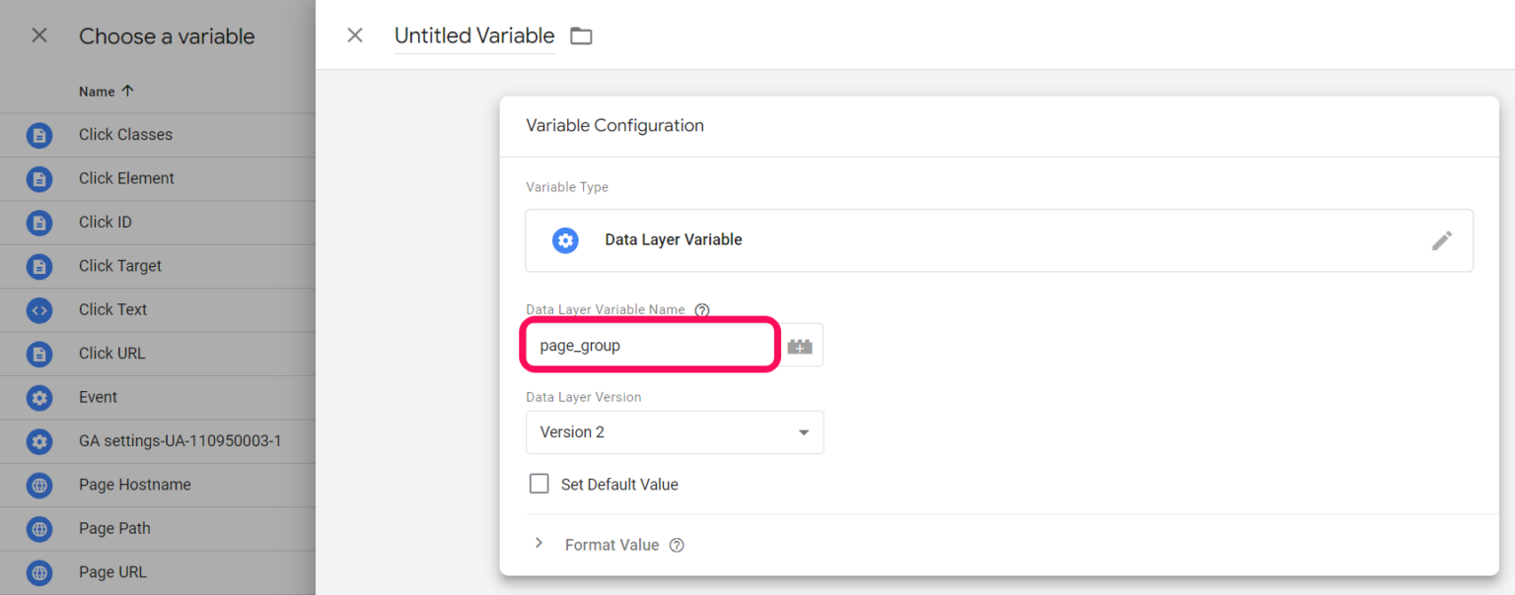
Task: Click inside the page_group input field
Action: click(x=648, y=344)
